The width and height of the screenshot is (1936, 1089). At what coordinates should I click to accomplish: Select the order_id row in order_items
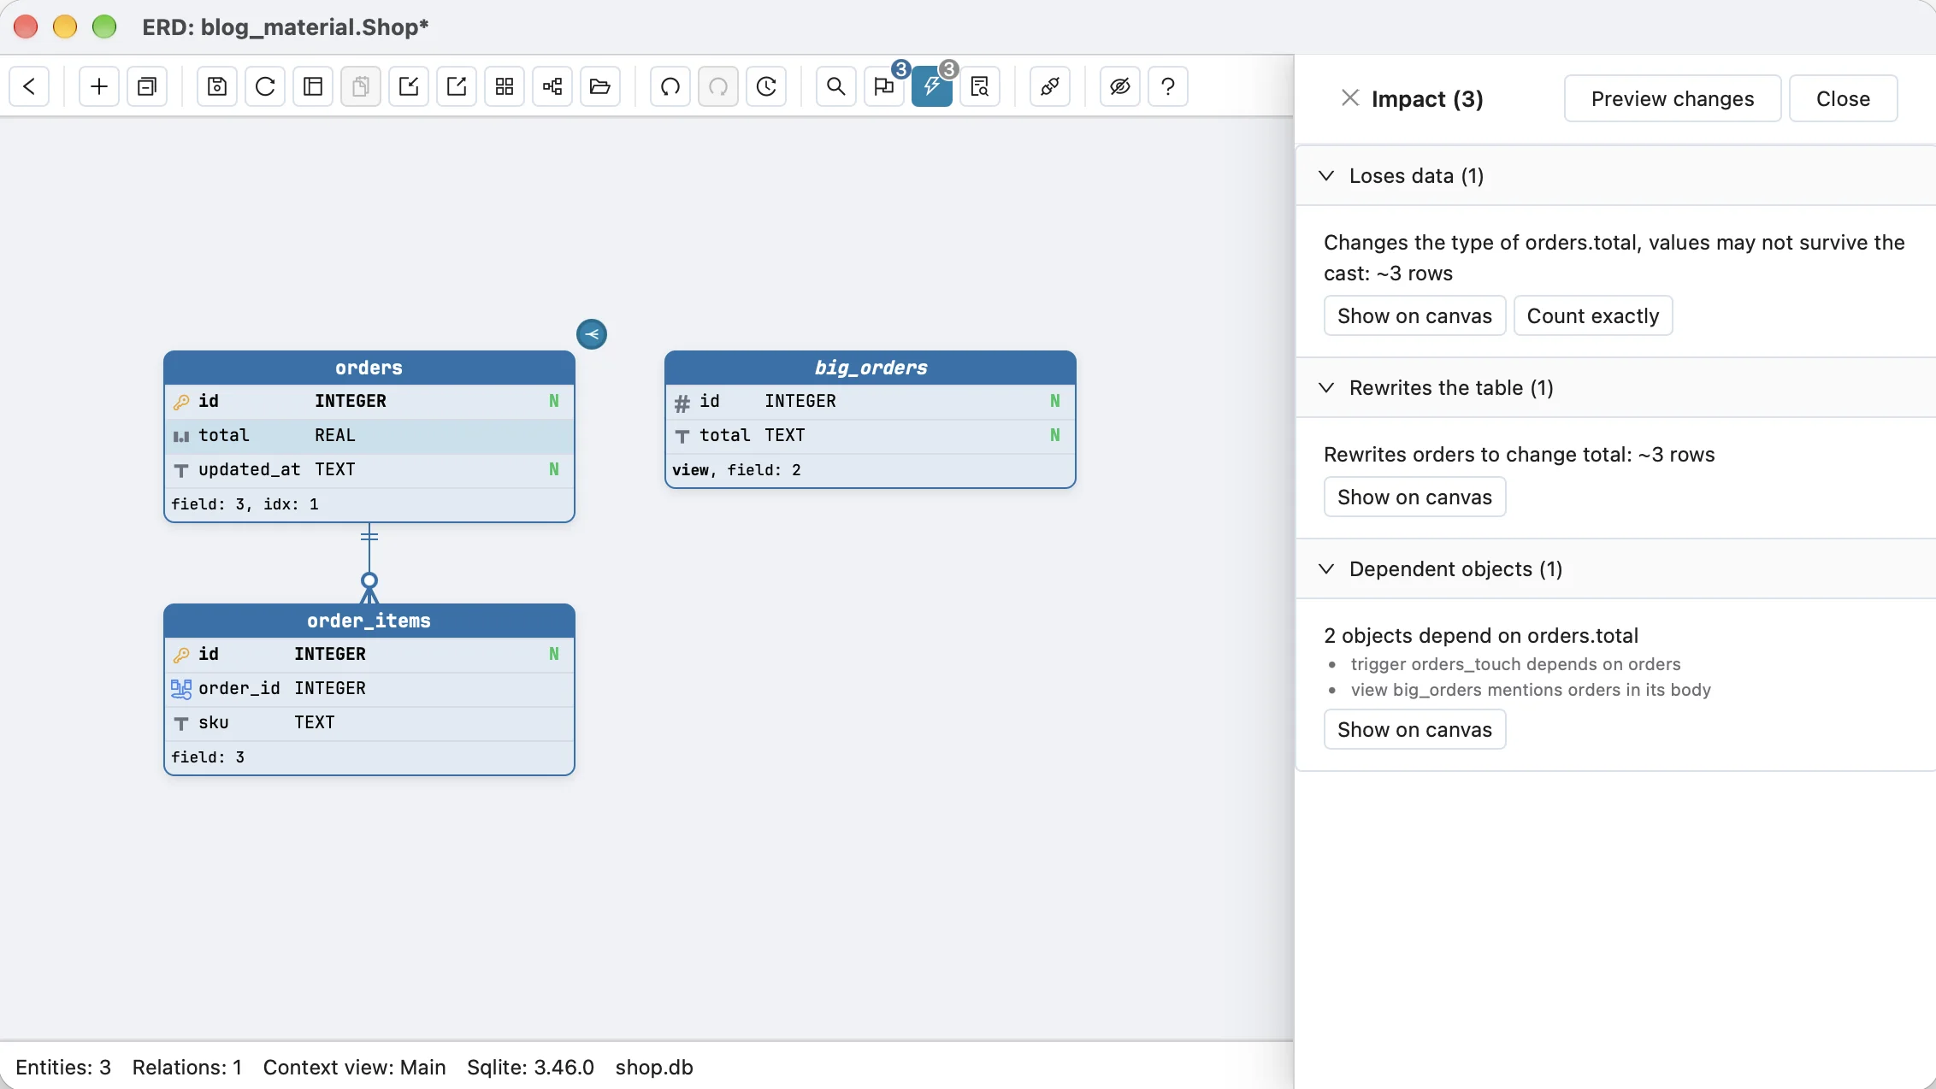click(x=369, y=688)
